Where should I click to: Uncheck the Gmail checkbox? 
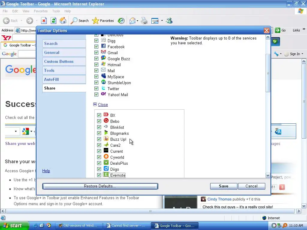[x=96, y=53]
